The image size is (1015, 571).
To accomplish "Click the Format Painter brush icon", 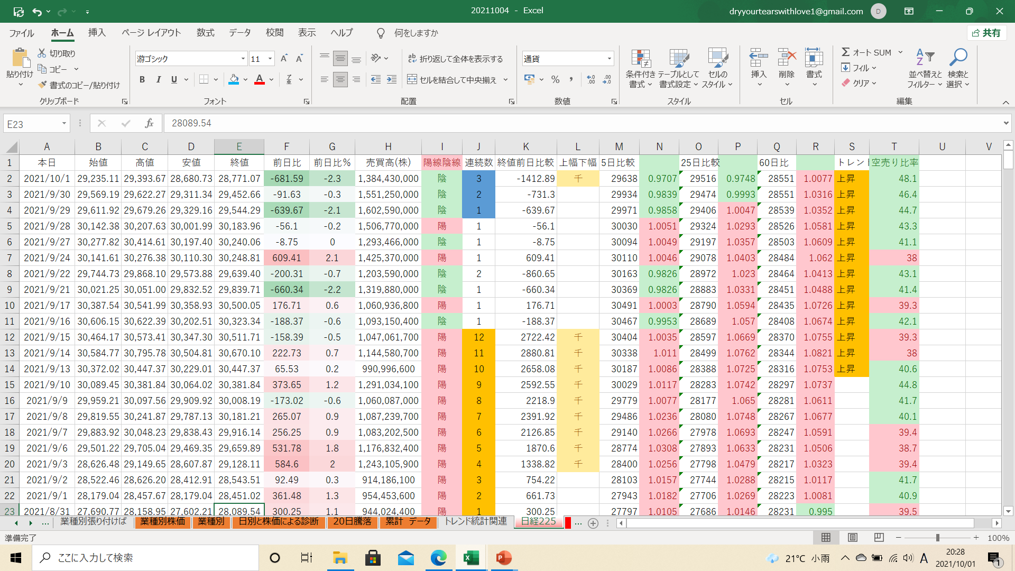I will (43, 85).
